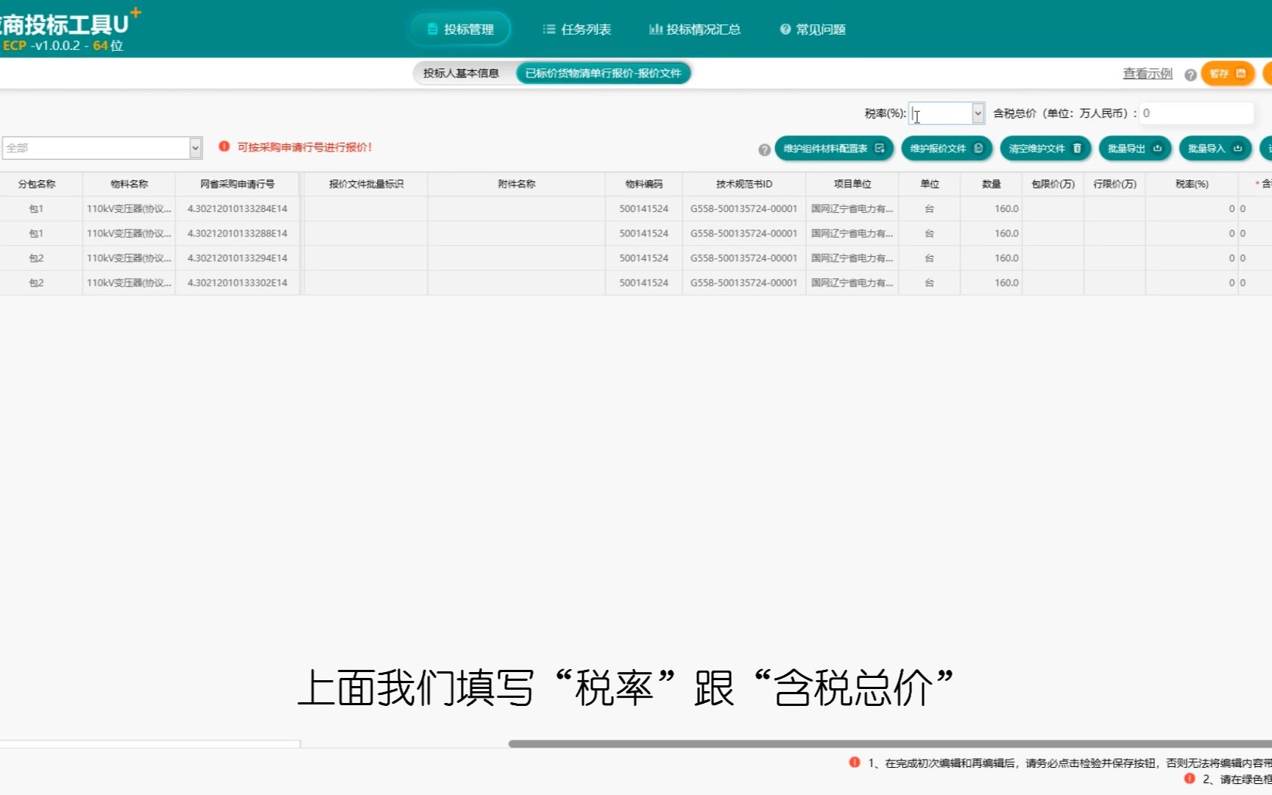
Task: Open the 查看示例 link
Action: [x=1147, y=74]
